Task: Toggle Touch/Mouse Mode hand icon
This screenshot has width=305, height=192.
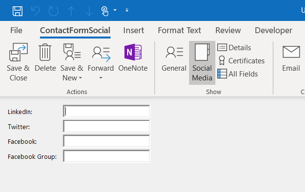Action: point(105,11)
